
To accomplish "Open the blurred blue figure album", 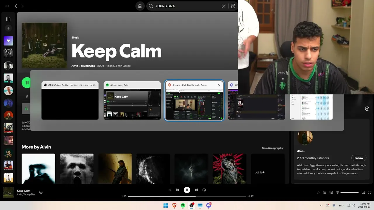I will [38, 169].
